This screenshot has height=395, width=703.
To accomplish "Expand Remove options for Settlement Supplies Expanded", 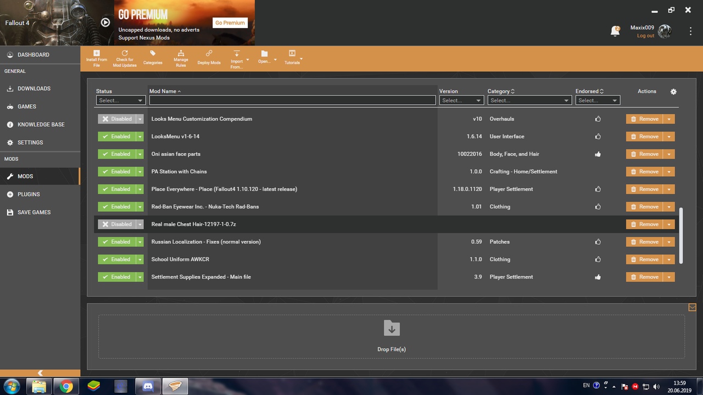I will coord(669,277).
